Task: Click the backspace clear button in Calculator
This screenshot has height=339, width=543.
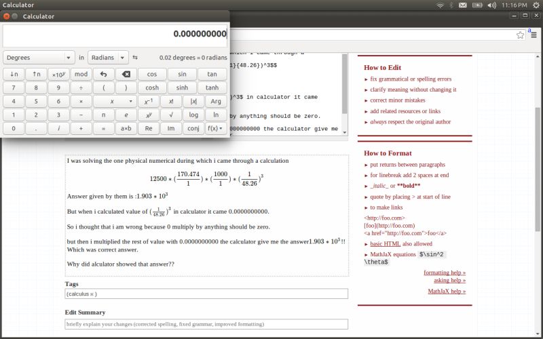Action: (126, 74)
